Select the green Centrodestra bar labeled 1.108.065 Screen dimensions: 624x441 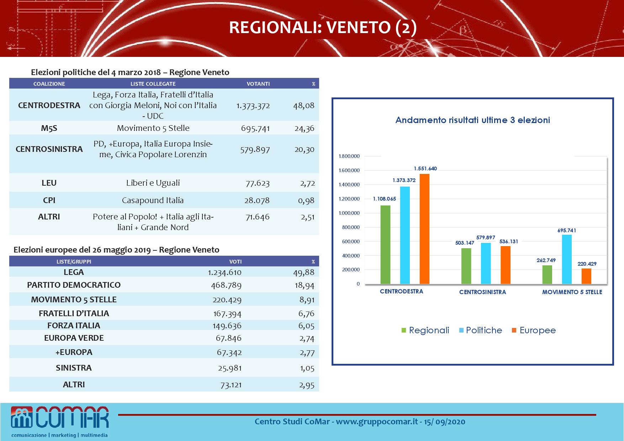click(385, 245)
